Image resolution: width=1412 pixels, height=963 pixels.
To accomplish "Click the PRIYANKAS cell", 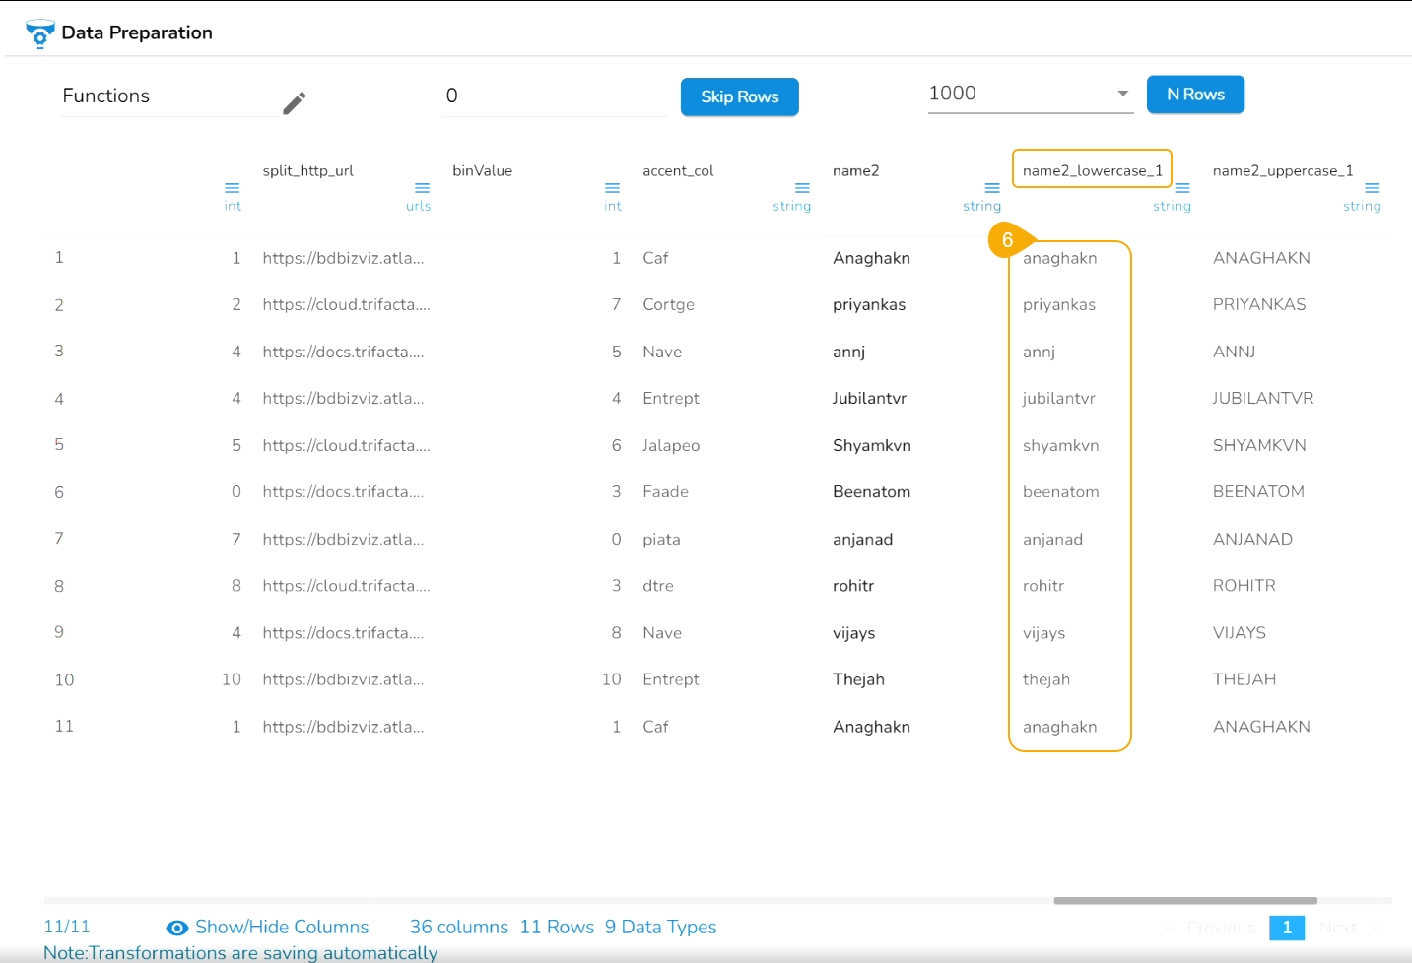I will click(x=1259, y=304).
